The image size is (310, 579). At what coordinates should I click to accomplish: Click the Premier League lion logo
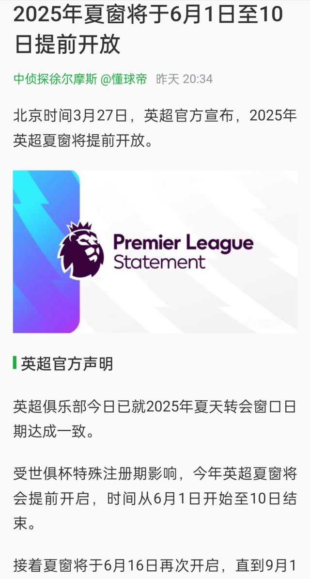(x=81, y=250)
